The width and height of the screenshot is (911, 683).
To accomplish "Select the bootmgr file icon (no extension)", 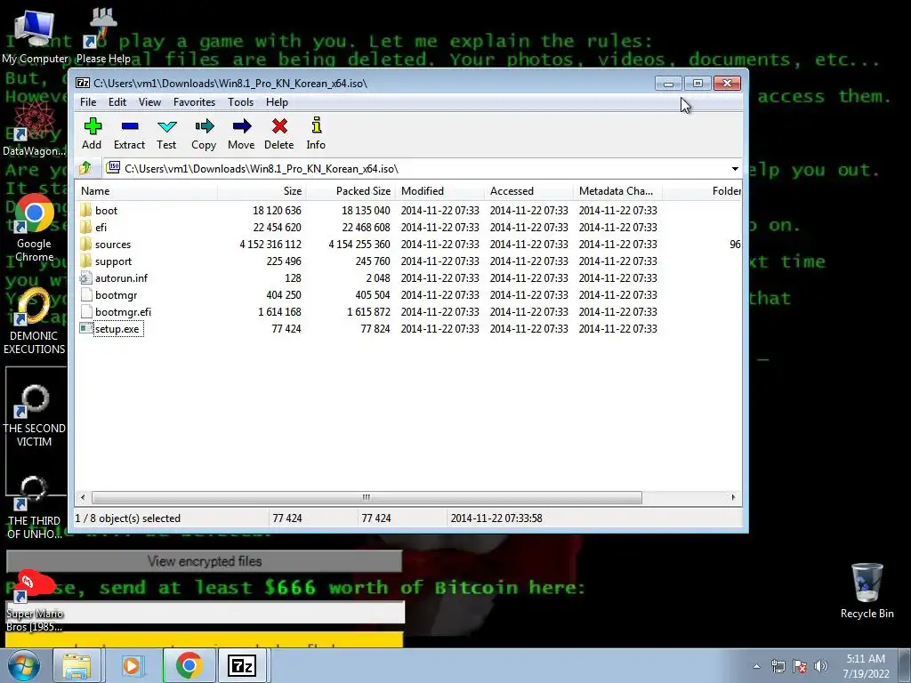I will (x=86, y=295).
